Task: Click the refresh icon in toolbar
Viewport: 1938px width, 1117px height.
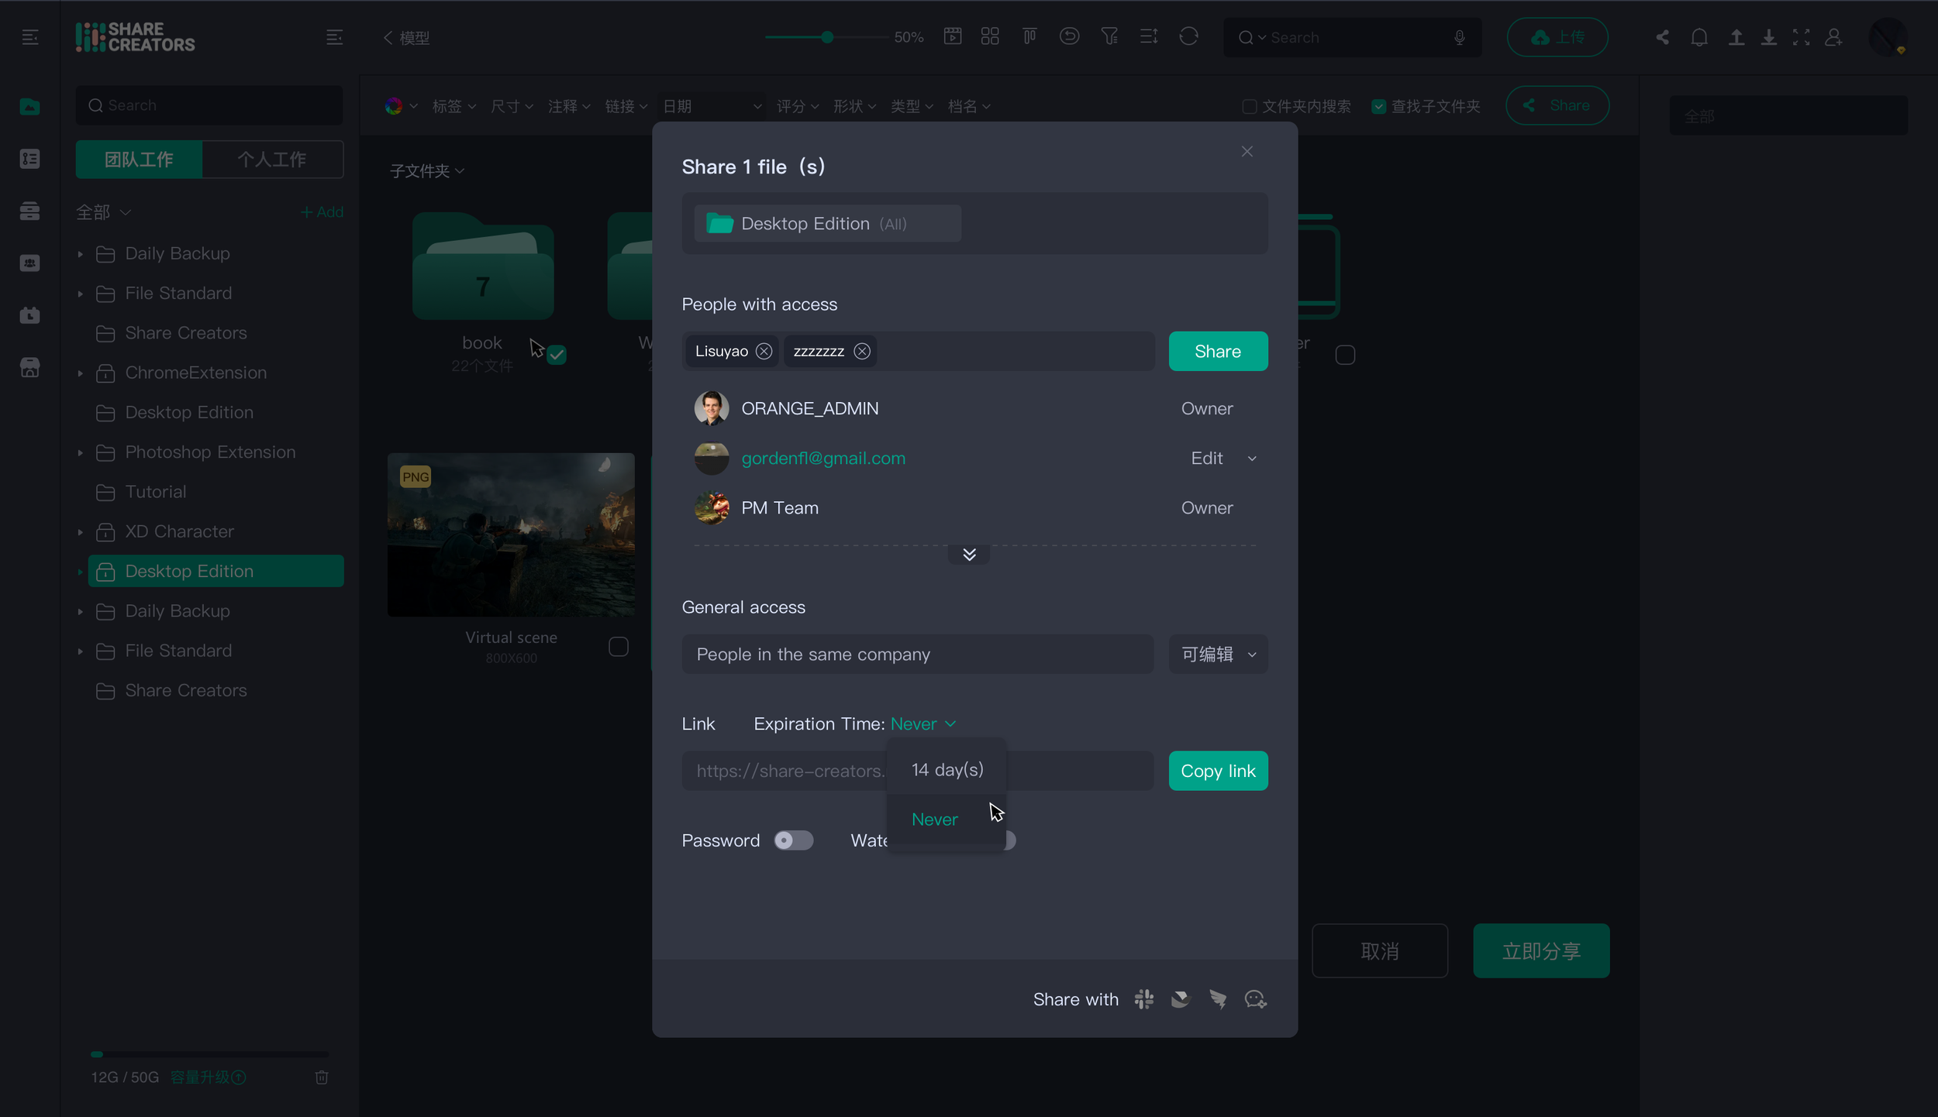Action: pyautogui.click(x=1188, y=37)
